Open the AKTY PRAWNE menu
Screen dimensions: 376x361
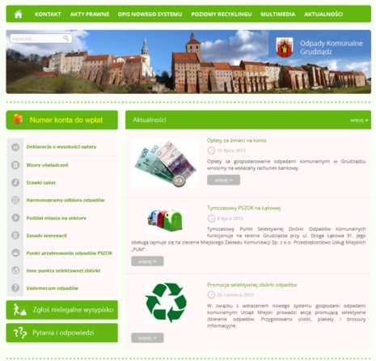pos(90,14)
